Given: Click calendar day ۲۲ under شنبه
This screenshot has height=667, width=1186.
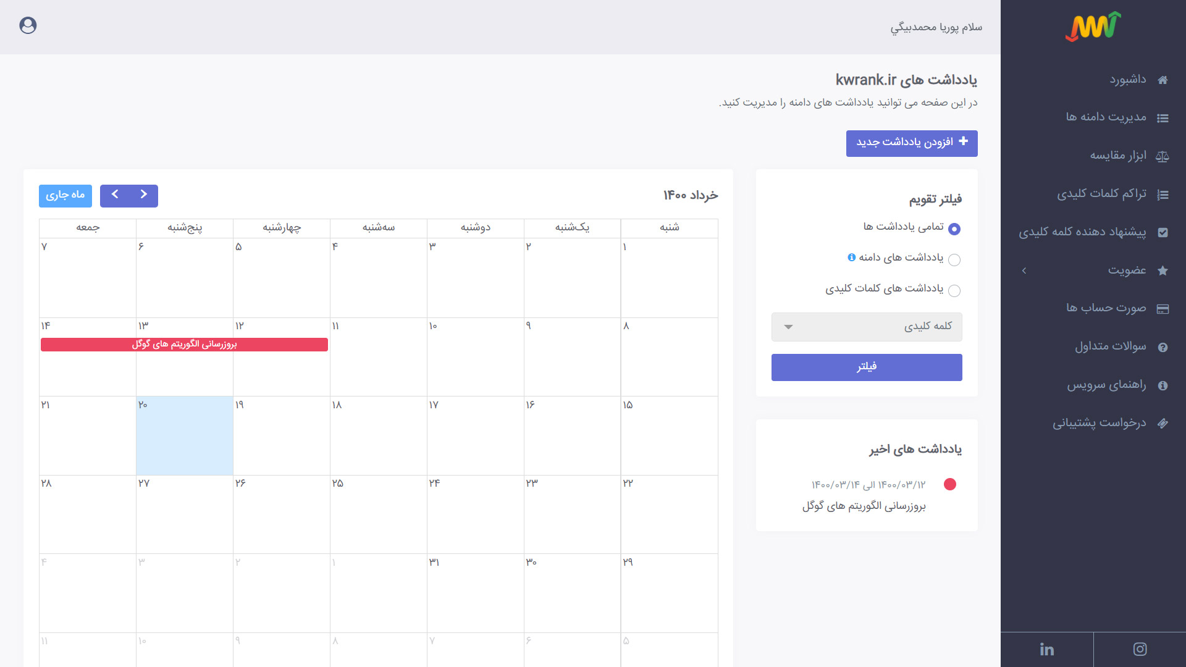Looking at the screenshot, I should click(x=669, y=514).
